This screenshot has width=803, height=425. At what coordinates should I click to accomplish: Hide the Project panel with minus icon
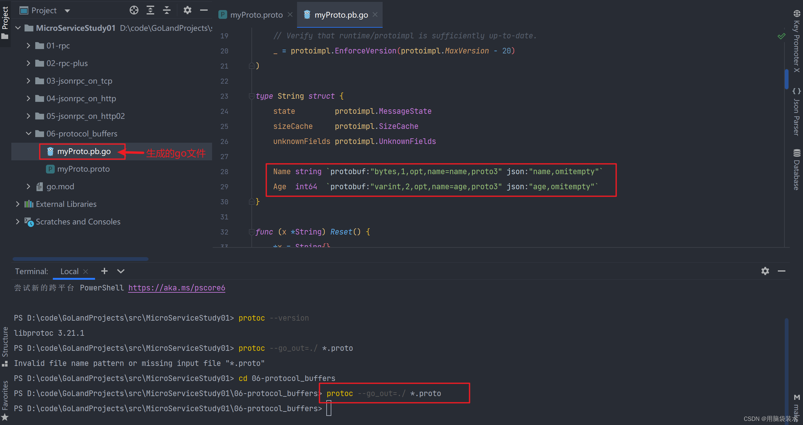(204, 10)
